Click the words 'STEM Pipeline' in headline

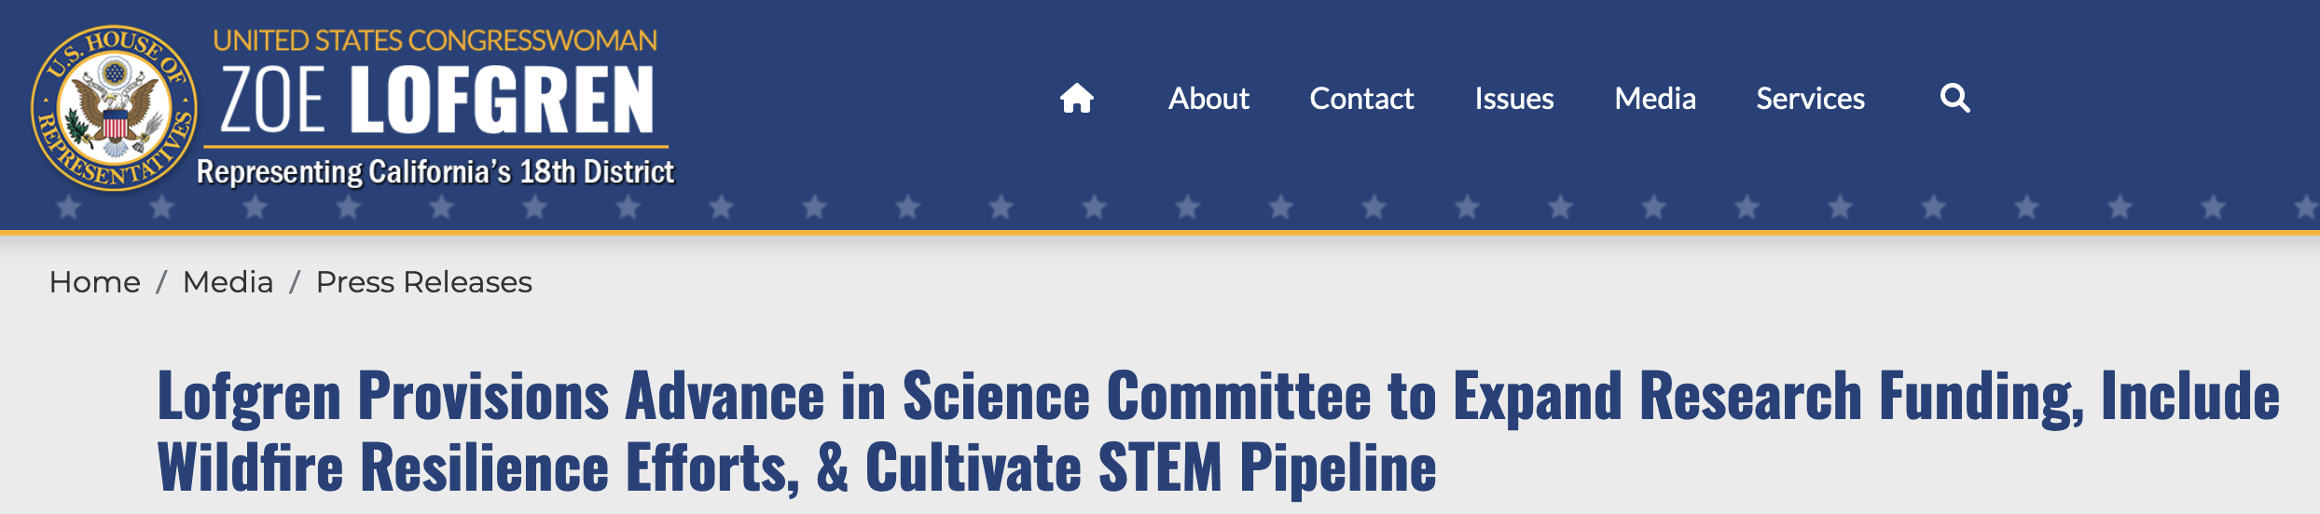[x=1266, y=467]
